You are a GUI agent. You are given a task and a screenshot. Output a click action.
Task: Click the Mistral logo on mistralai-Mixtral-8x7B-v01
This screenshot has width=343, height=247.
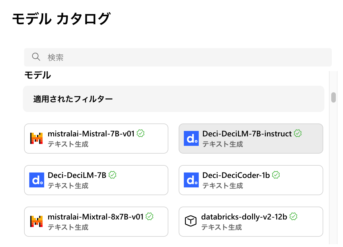point(36,221)
